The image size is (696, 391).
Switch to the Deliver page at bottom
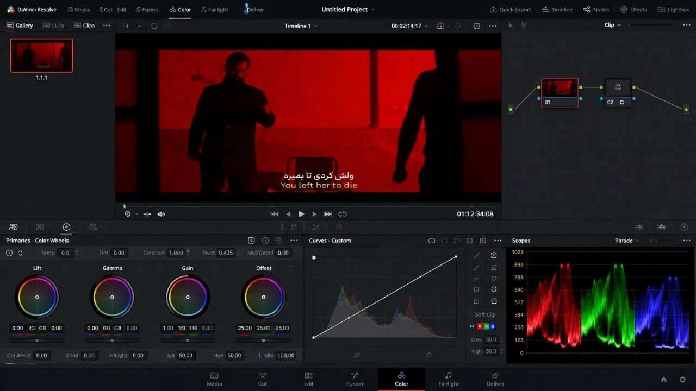pyautogui.click(x=495, y=379)
